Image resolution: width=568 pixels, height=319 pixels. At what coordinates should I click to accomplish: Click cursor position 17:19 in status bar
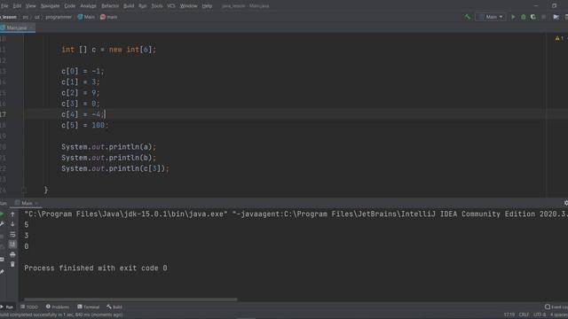(509, 315)
